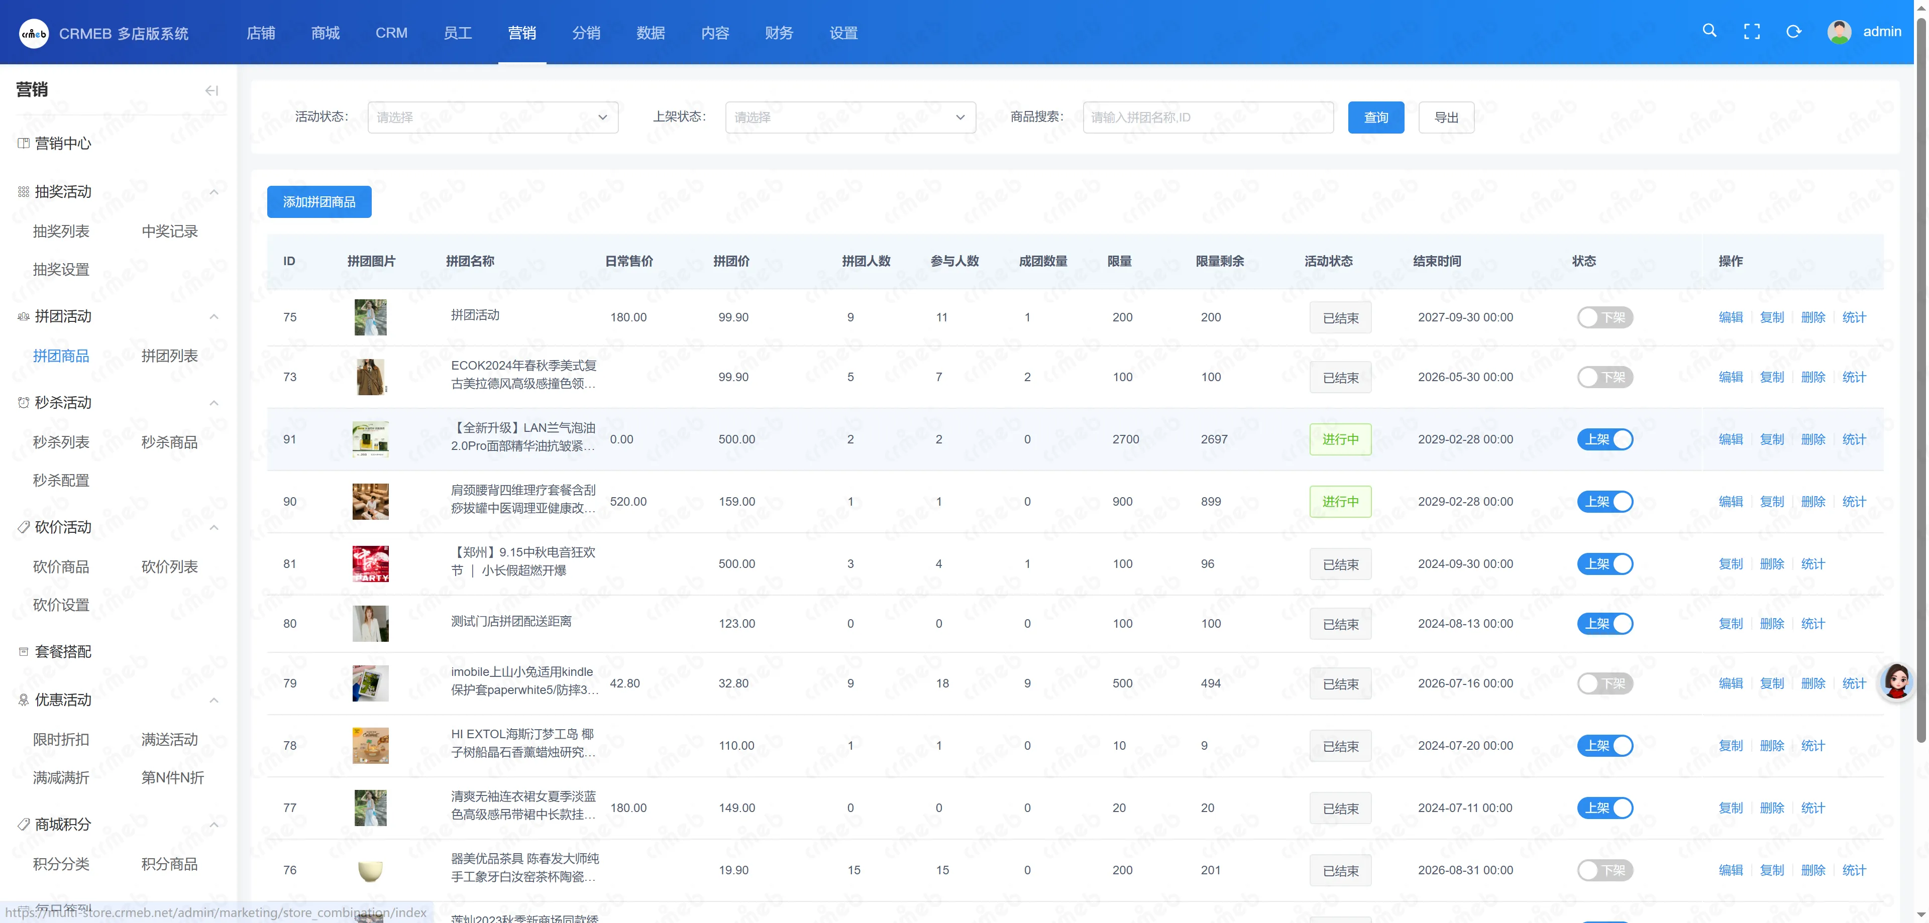1929x923 pixels.
Task: Toggle the status switch for ID 78
Action: coord(1605,746)
